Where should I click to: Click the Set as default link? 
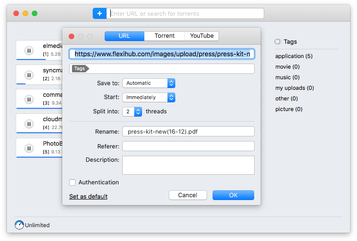(88, 196)
